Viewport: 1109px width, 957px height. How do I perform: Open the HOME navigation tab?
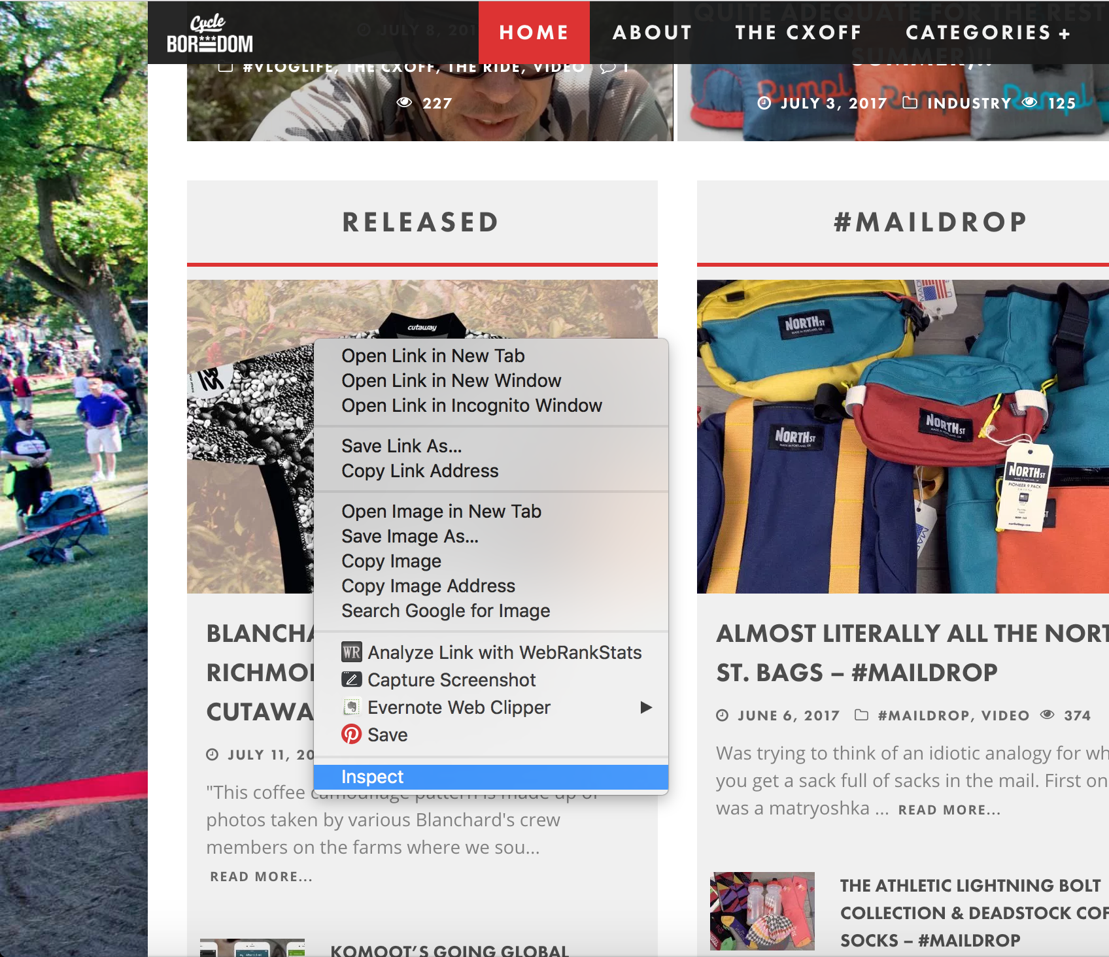[x=534, y=33]
